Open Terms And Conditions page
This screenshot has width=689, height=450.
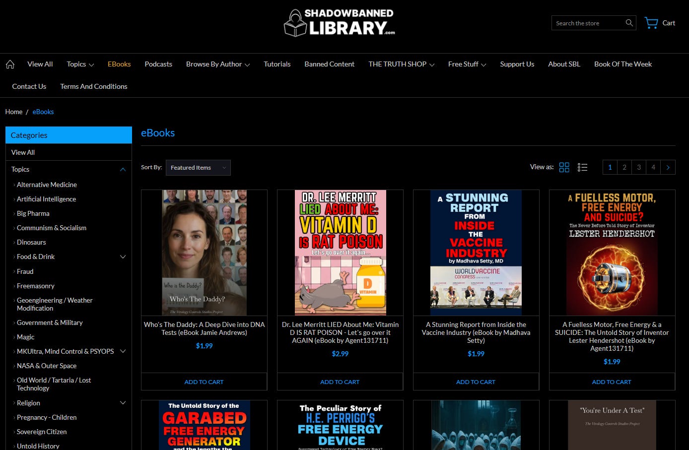point(94,86)
